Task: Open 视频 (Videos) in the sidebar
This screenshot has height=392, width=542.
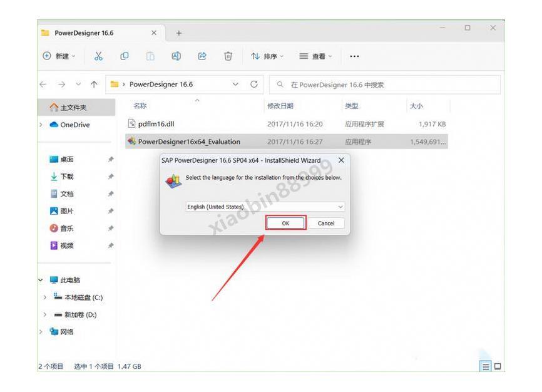Action: pyautogui.click(x=62, y=245)
